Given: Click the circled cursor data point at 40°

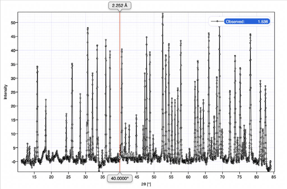Looking at the screenshot, I should coord(120,157).
